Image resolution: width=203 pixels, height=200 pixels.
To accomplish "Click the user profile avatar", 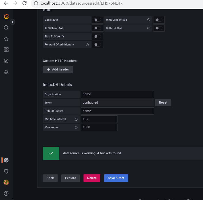I will tap(6, 182).
